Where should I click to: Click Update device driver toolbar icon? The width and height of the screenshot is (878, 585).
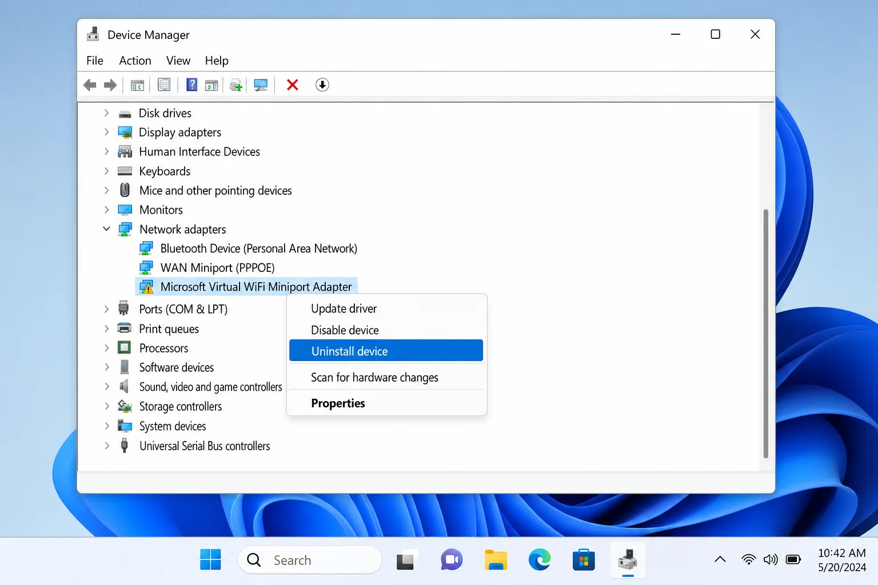(236, 85)
